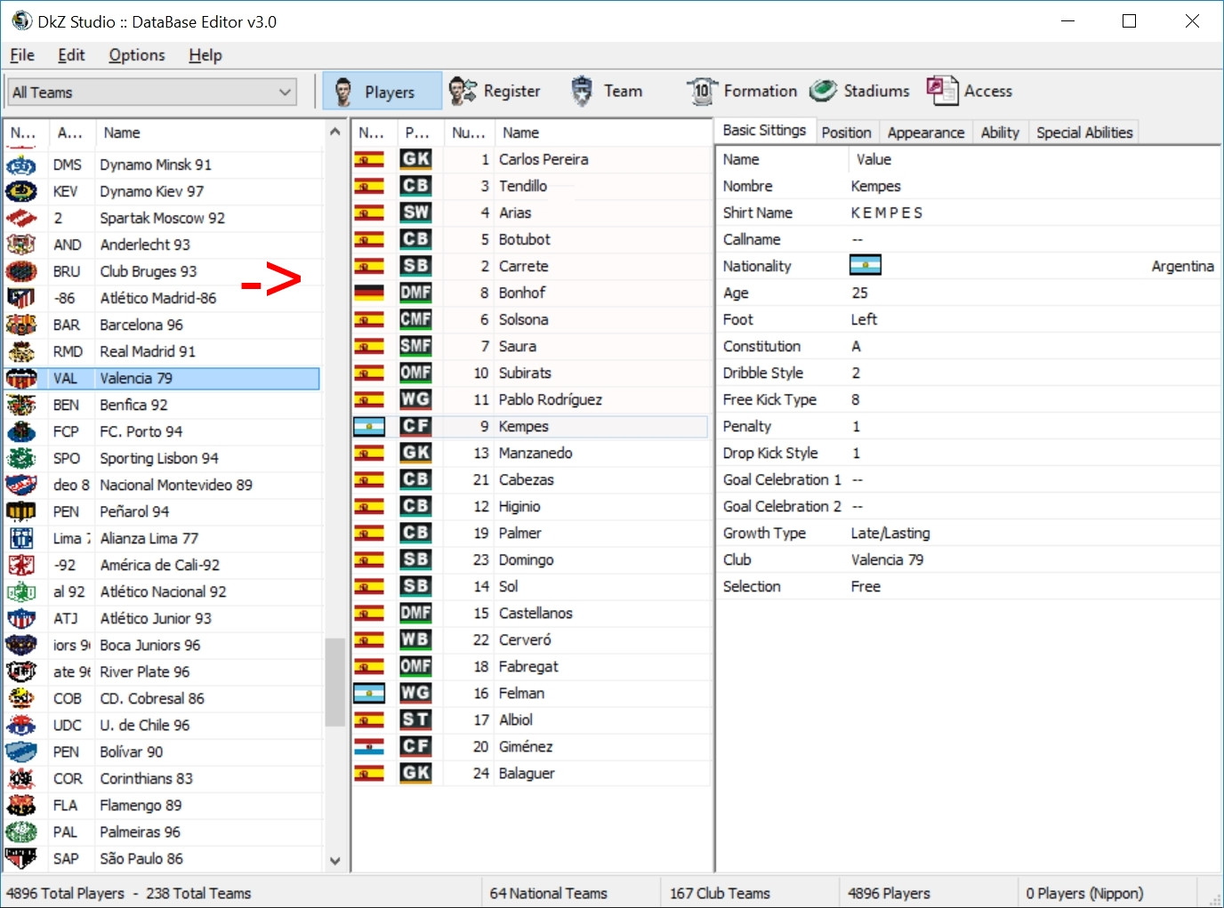This screenshot has width=1224, height=908.
Task: Open the Team section in toolbar
Action: click(x=606, y=91)
